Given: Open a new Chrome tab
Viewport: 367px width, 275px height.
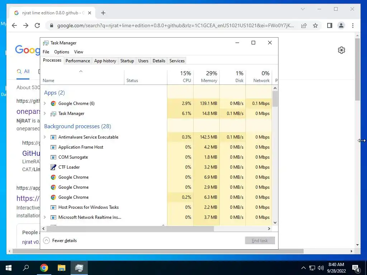Looking at the screenshot, I should click(103, 13).
